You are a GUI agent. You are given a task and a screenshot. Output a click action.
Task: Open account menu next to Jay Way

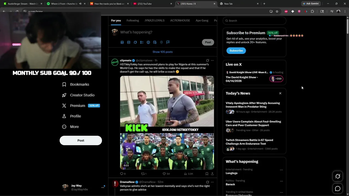103,187
